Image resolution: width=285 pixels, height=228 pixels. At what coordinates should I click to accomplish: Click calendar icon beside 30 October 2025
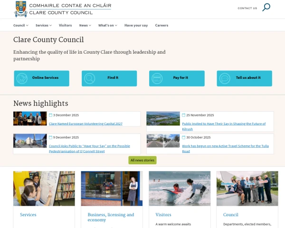tap(183, 137)
